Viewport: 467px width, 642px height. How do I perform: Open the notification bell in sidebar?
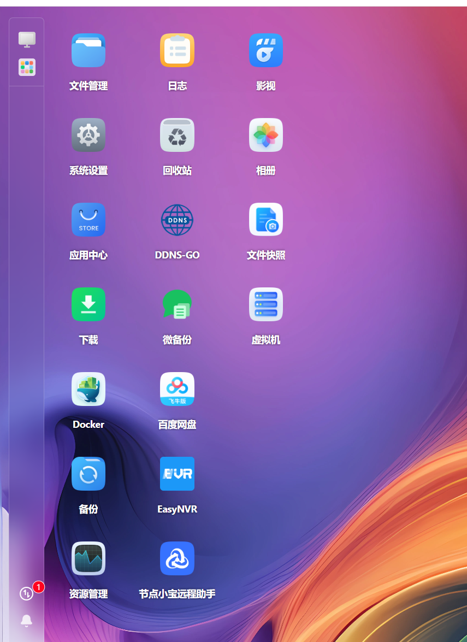click(x=27, y=621)
